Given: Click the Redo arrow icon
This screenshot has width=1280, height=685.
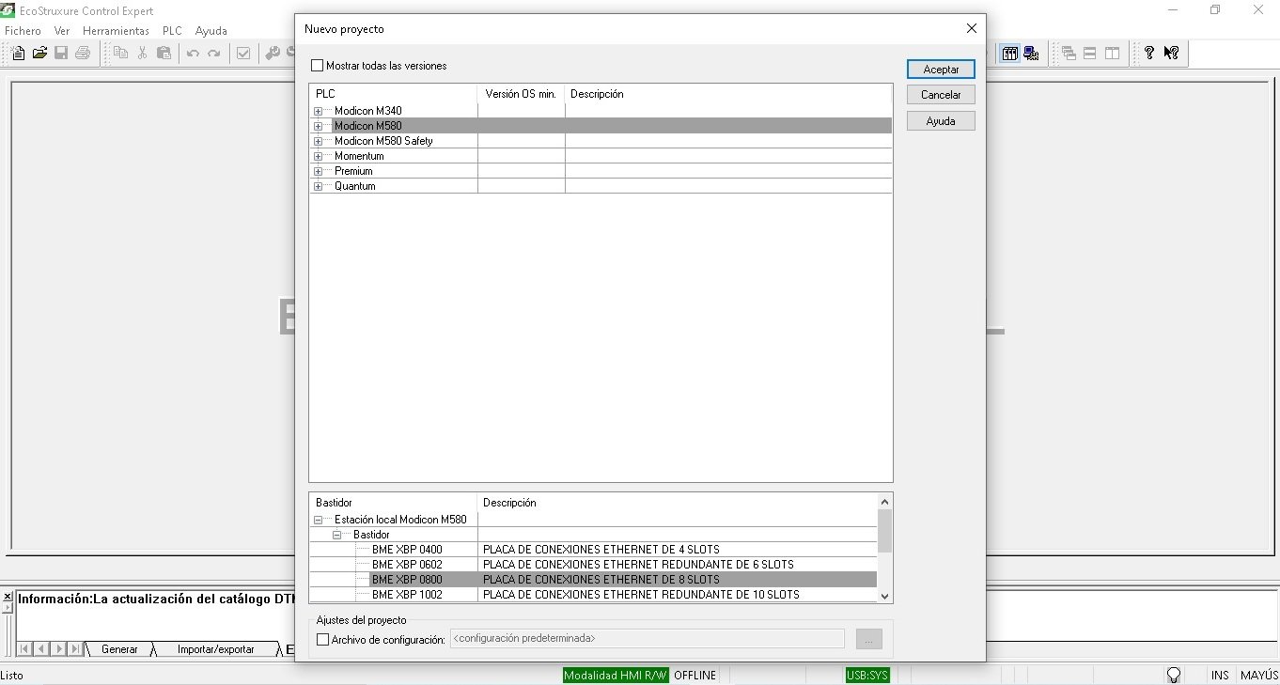Looking at the screenshot, I should coord(214,54).
